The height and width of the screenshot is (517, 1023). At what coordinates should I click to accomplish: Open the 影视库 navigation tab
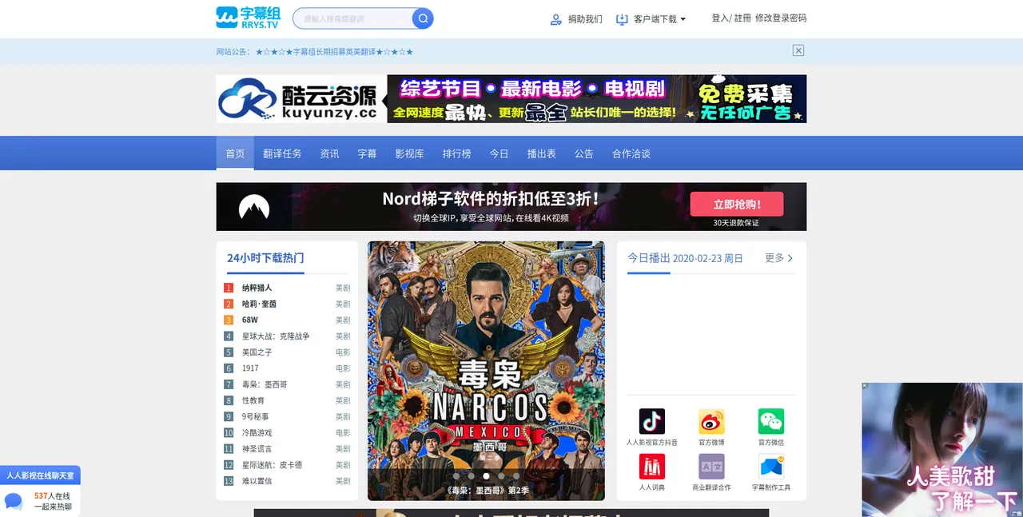pyautogui.click(x=409, y=153)
